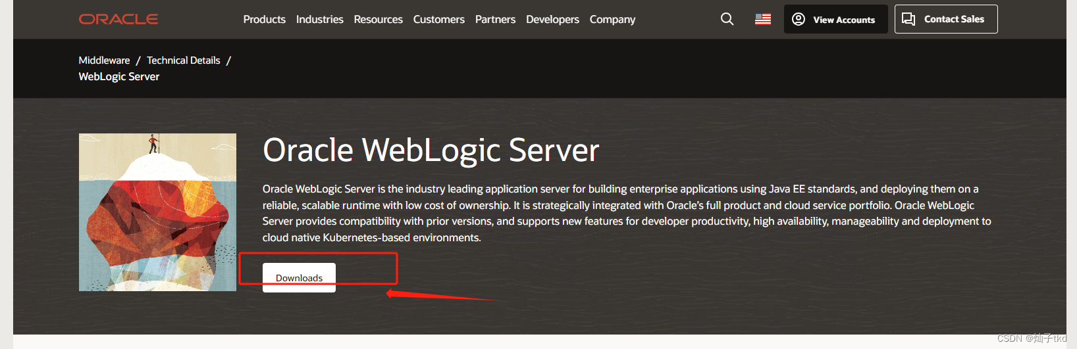Select the US flag country selector
This screenshot has height=349, width=1077.
pyautogui.click(x=763, y=19)
